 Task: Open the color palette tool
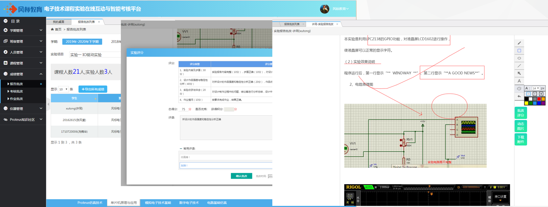coord(519,89)
